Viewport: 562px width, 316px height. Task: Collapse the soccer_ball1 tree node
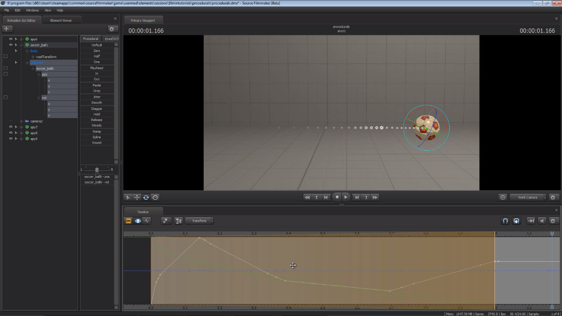(x=21, y=45)
